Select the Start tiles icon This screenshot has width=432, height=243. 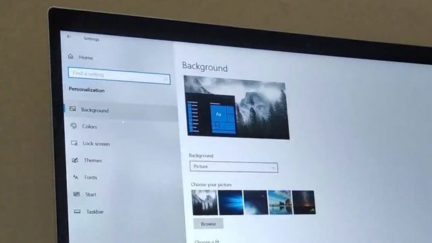[x=76, y=194]
